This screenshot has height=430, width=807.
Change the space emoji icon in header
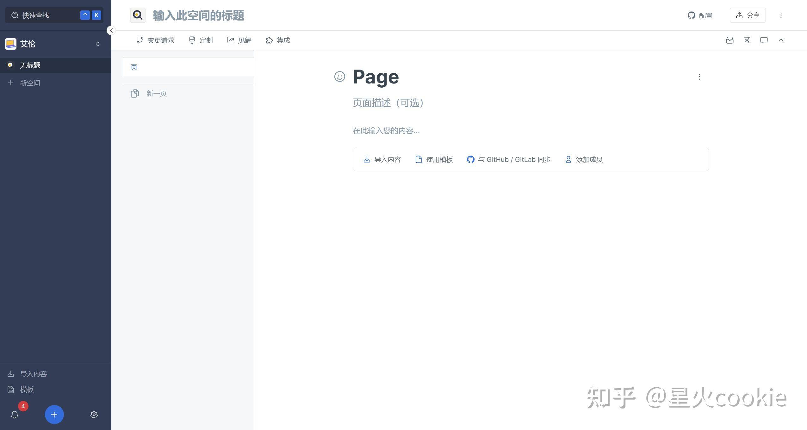coord(138,15)
